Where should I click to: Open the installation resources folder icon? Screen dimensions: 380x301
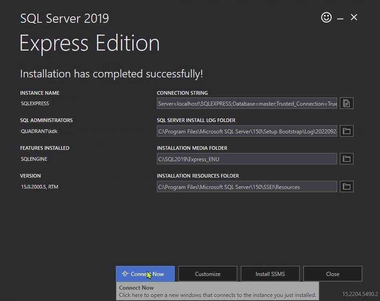pyautogui.click(x=347, y=187)
